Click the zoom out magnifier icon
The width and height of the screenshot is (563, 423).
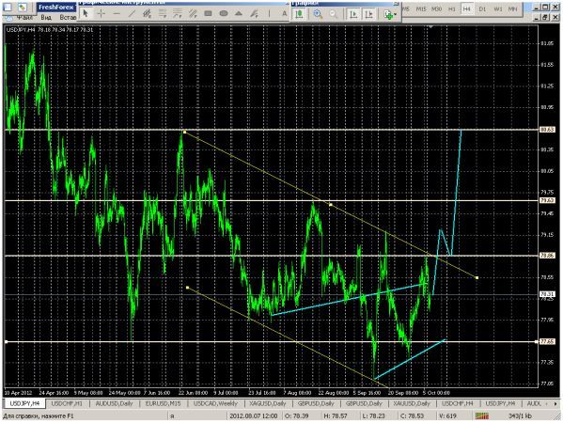[x=334, y=14]
